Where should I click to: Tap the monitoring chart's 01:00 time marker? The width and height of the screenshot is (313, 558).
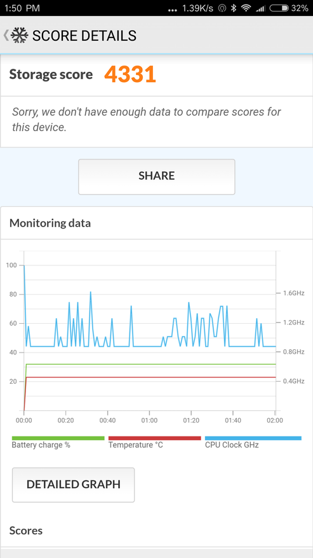coord(149,421)
